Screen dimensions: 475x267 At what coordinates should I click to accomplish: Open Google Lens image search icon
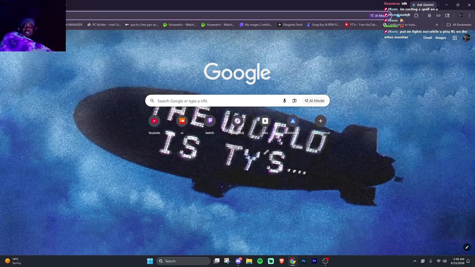click(x=294, y=101)
